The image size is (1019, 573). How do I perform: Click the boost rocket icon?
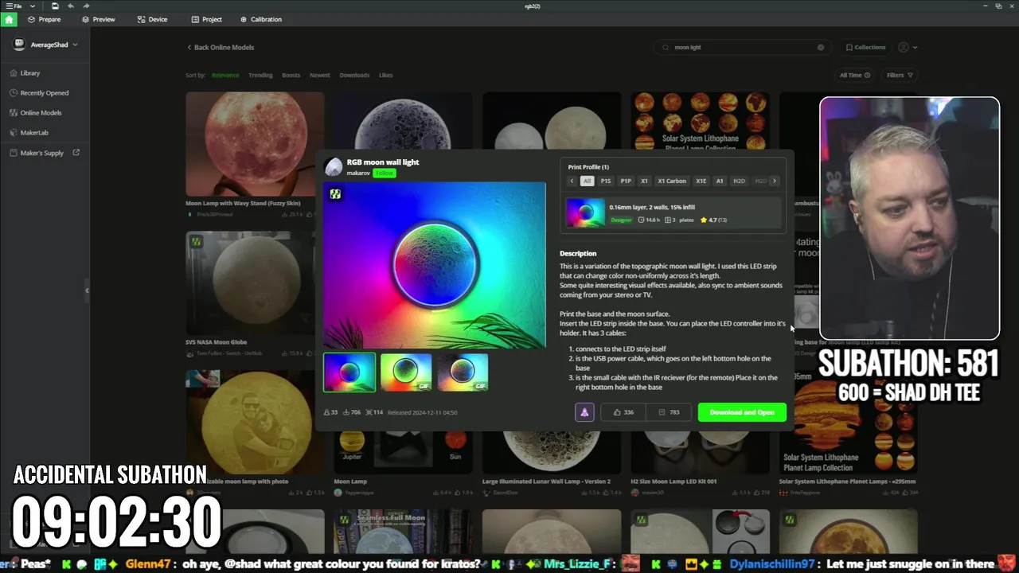(584, 412)
